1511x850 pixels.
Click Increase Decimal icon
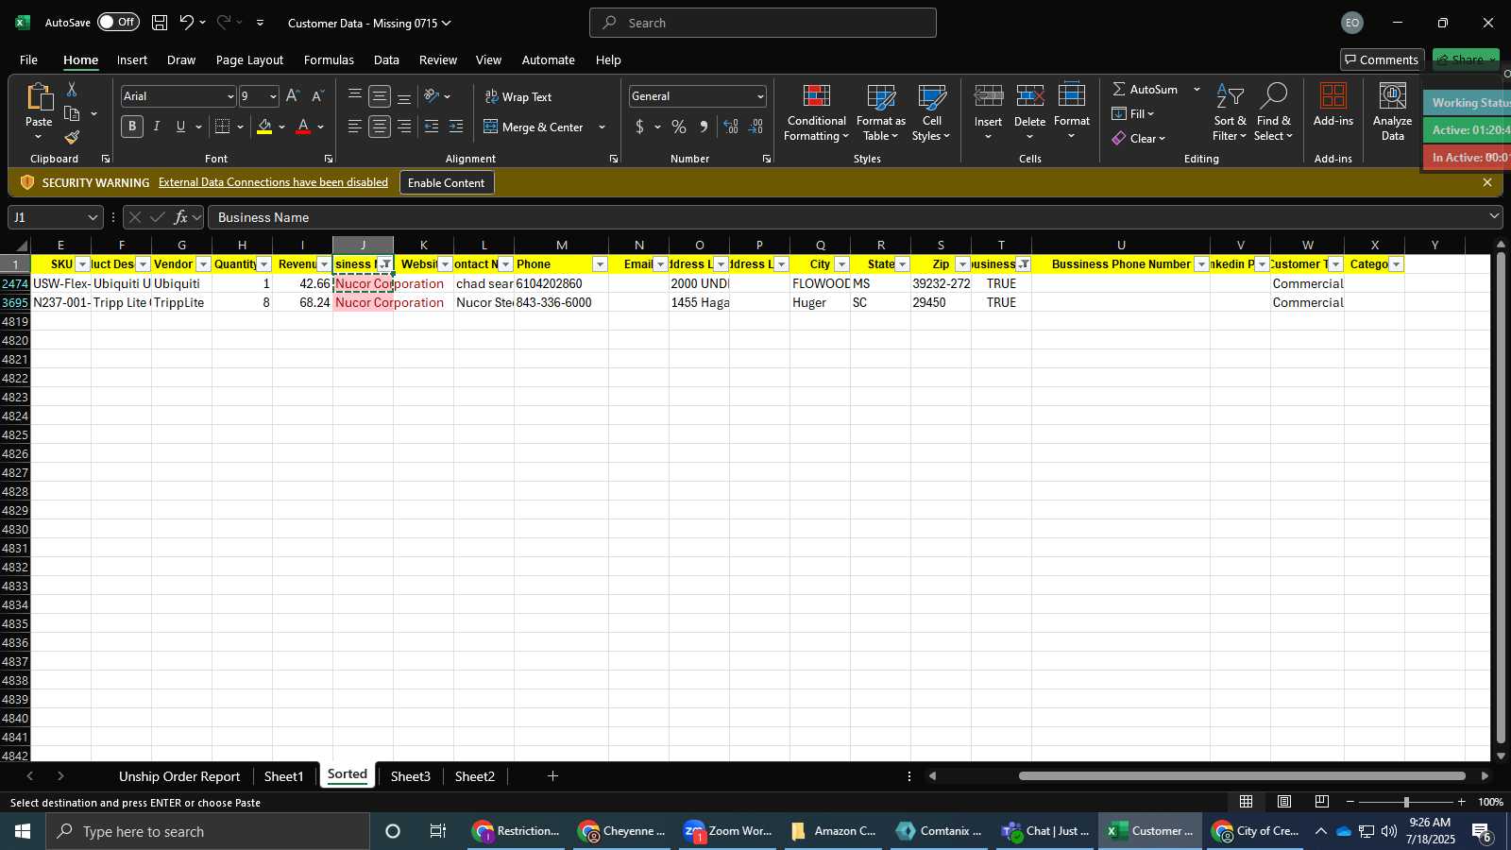click(731, 127)
